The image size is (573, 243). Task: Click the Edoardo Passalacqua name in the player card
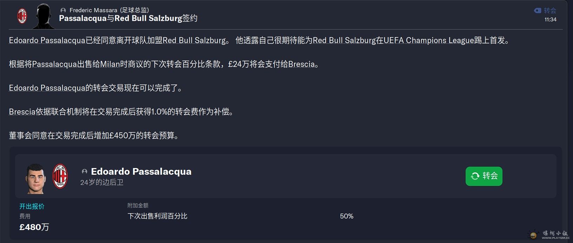pos(141,172)
